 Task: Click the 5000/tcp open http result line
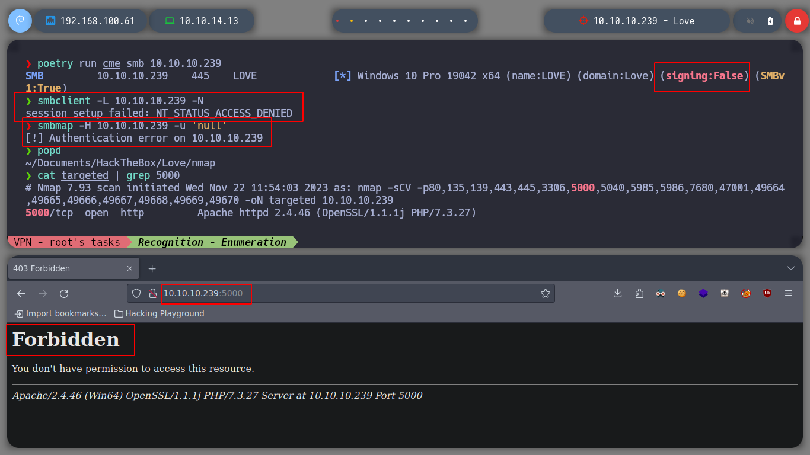pos(251,213)
